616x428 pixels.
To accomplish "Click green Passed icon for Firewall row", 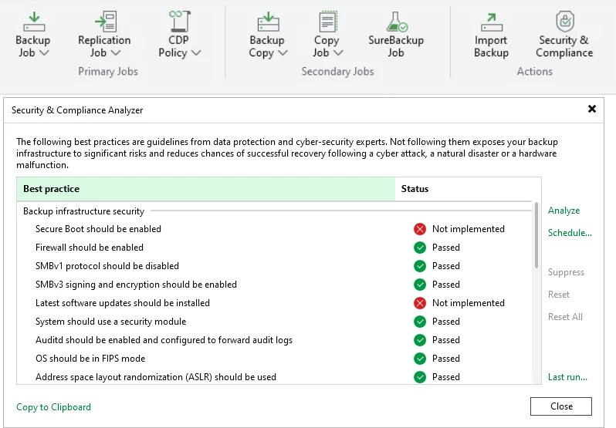I will point(420,248).
